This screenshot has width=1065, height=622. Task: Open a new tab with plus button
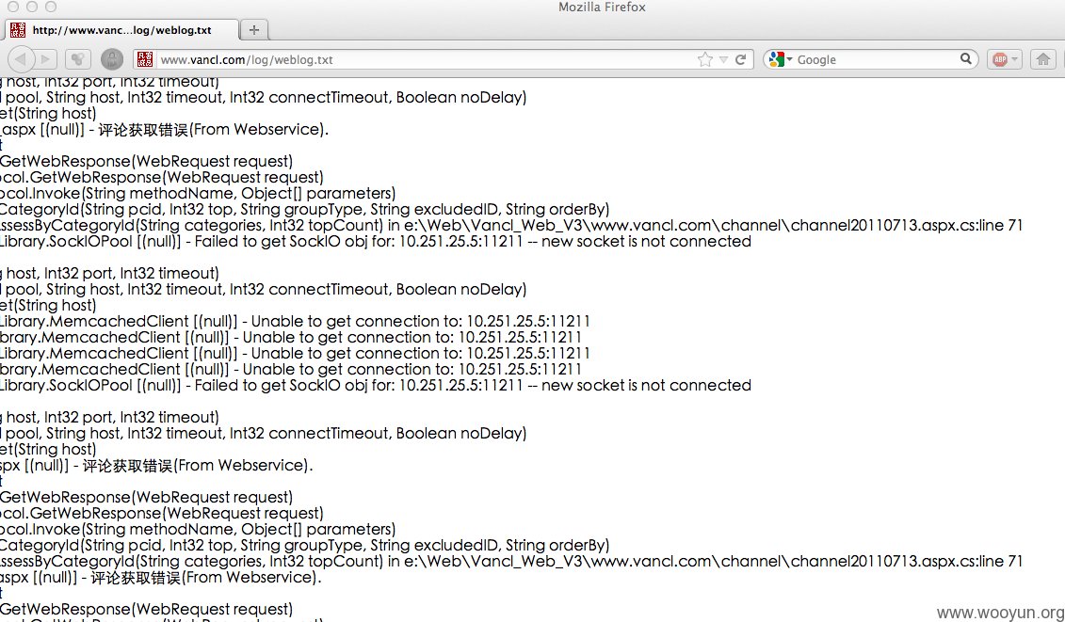[254, 30]
